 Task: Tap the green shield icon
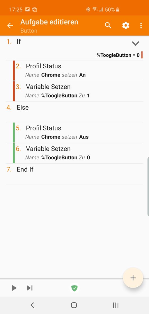pos(74,288)
